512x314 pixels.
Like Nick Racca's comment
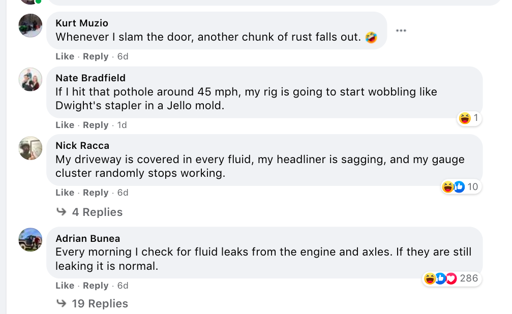coord(65,193)
